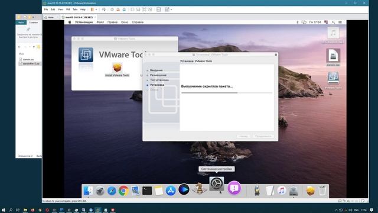378x213 pixels.
Task: Open the Edit menu in VMware Workstation
Action: 53,9
